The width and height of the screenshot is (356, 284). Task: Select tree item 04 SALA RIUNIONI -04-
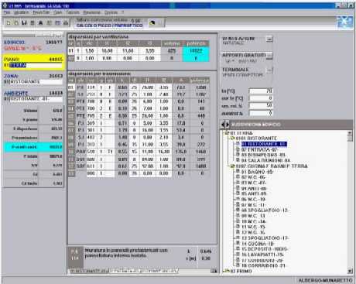265,161
